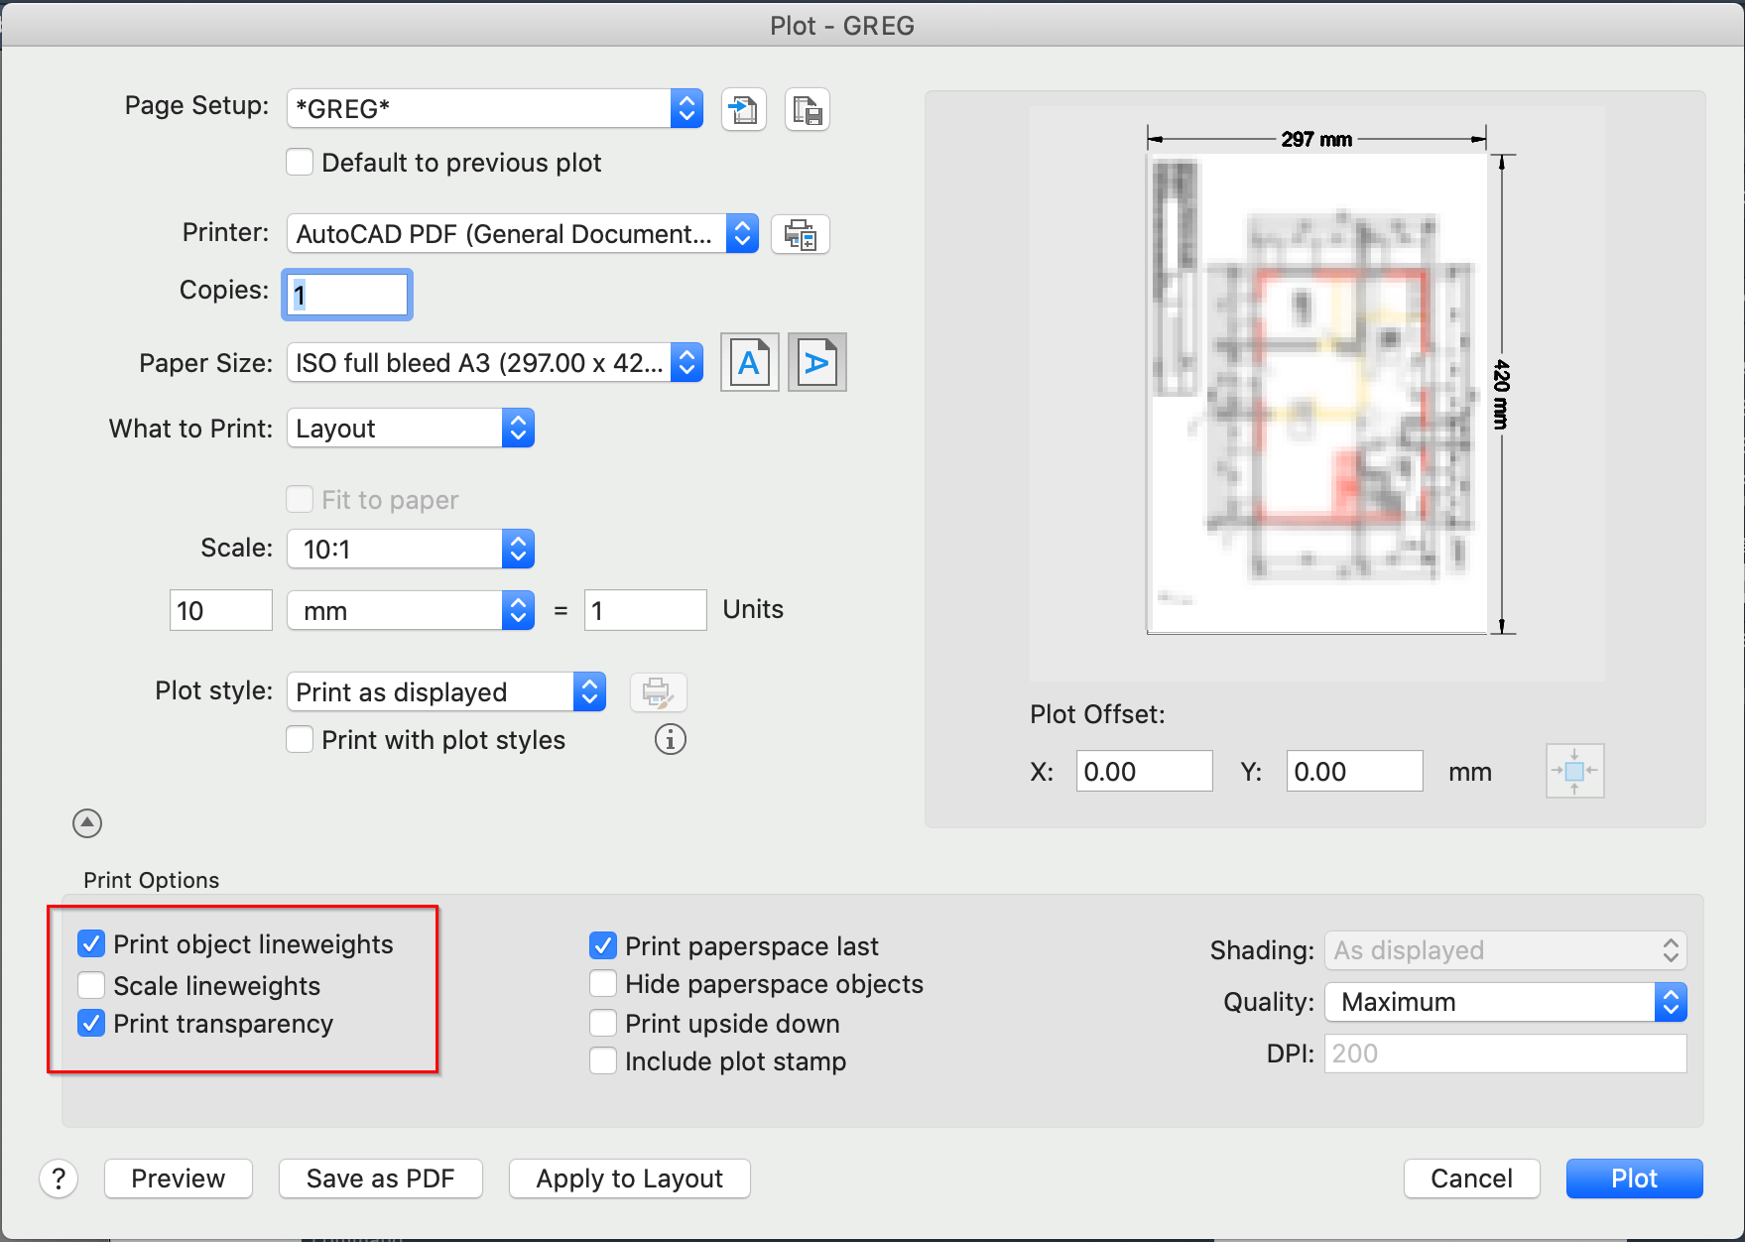The height and width of the screenshot is (1242, 1745).
Task: Click the Copies input field
Action: [x=345, y=294]
